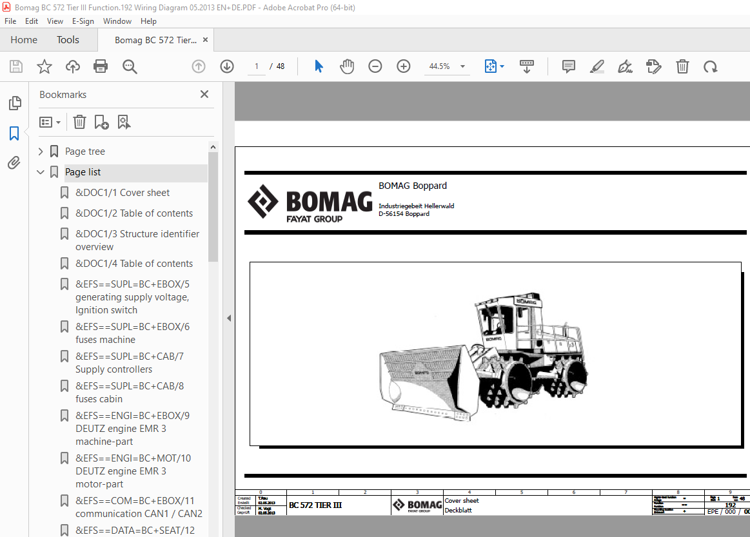Open bookmark &DOC1/2 Table of contents
The width and height of the screenshot is (750, 537).
(x=134, y=213)
